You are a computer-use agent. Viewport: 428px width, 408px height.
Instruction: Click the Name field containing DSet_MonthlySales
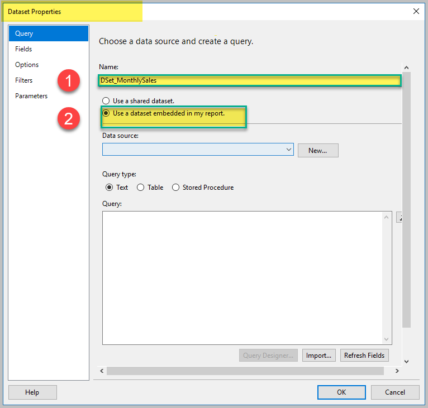pyautogui.click(x=250, y=80)
